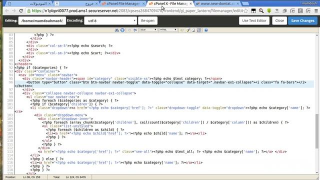320x180 pixels.
Task: Click the editor vertical scrollbar thumb
Action: pos(316,131)
